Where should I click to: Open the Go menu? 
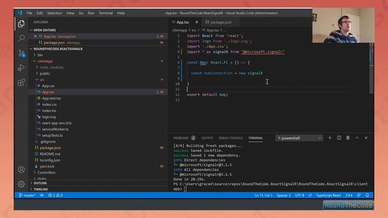pos(81,13)
